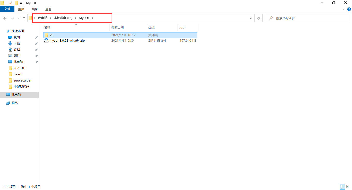The image size is (352, 190).
Task: Click the 搜索"MySQL" search box
Action: click(x=307, y=18)
